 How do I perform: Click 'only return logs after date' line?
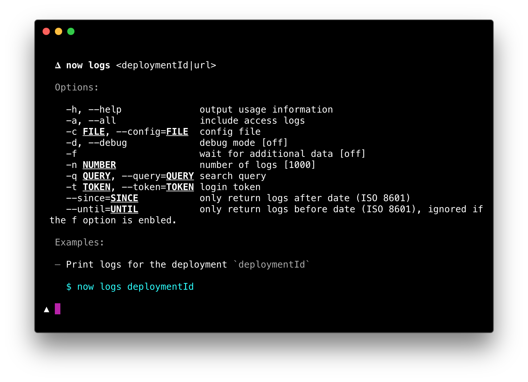[x=305, y=198]
